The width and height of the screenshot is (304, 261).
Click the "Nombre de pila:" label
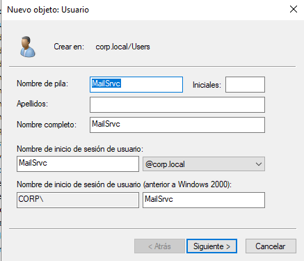coord(42,84)
